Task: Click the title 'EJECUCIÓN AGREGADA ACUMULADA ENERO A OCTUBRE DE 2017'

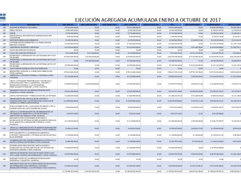Action: pos(148,20)
